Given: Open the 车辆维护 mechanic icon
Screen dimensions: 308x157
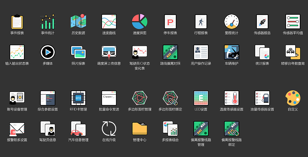Looking at the screenshot, I should tap(232, 52).
